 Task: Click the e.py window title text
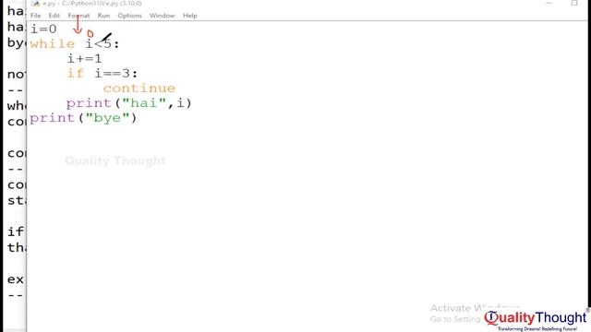(92, 4)
